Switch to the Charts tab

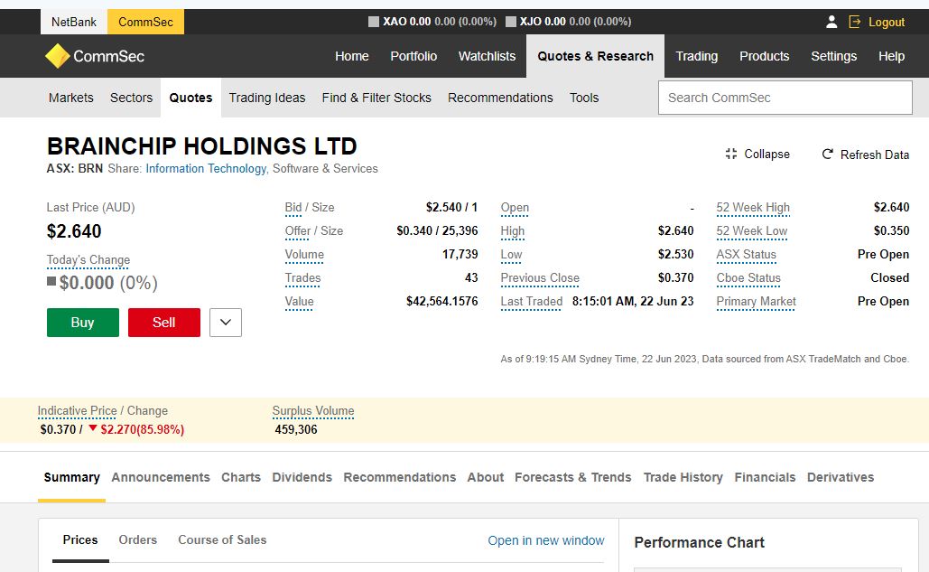(x=241, y=477)
